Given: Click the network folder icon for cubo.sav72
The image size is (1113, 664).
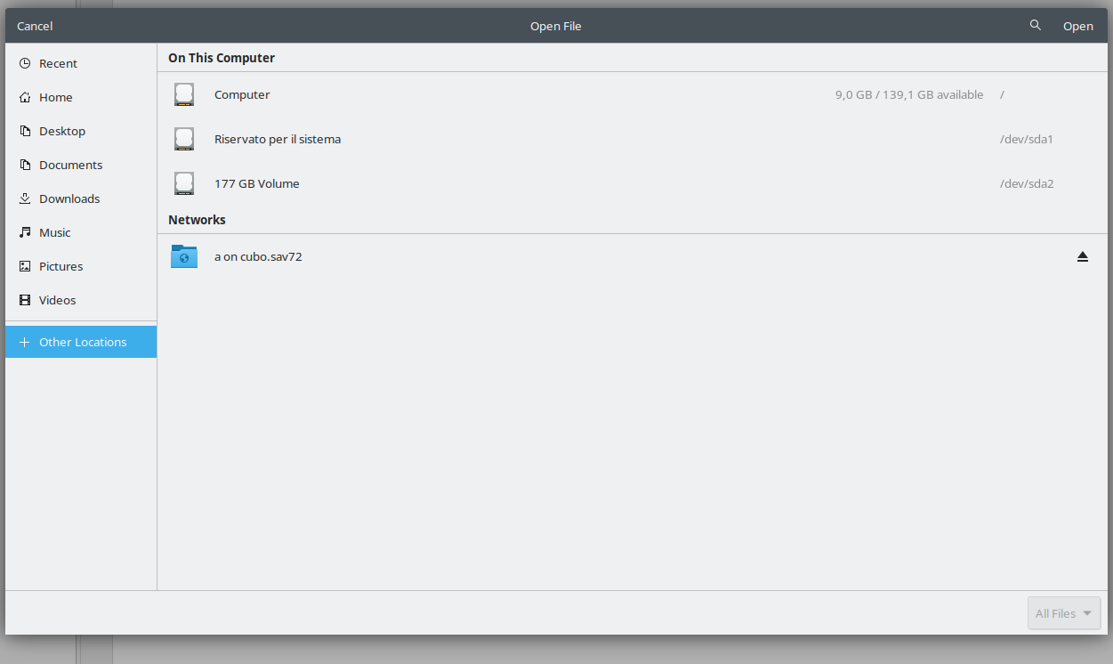Looking at the screenshot, I should pyautogui.click(x=184, y=256).
